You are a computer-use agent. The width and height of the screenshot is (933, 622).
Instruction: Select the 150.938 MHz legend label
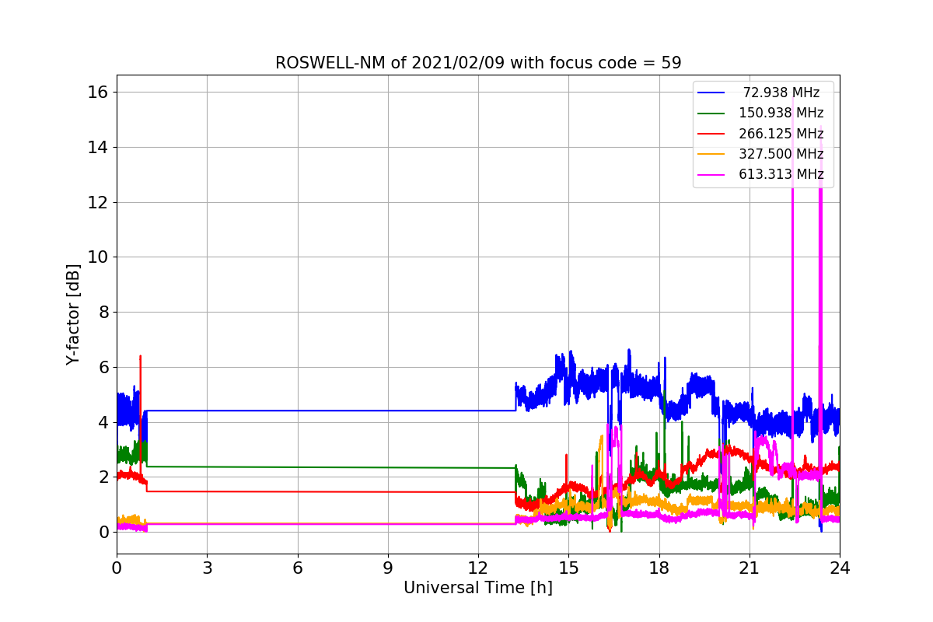coord(781,113)
